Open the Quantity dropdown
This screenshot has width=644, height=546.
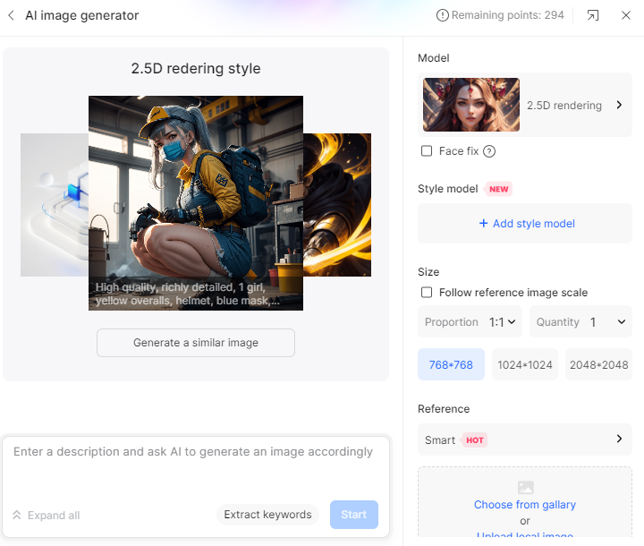580,321
